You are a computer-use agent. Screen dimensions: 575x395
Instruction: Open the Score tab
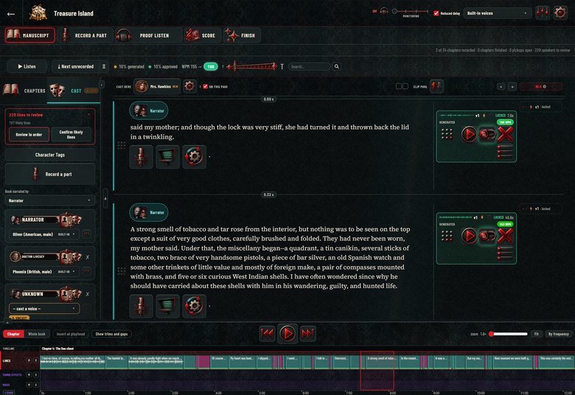point(203,35)
